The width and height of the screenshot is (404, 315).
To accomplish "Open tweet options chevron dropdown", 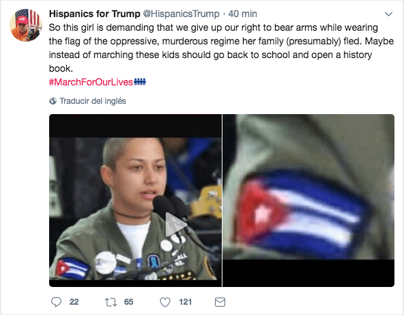I will [x=388, y=14].
